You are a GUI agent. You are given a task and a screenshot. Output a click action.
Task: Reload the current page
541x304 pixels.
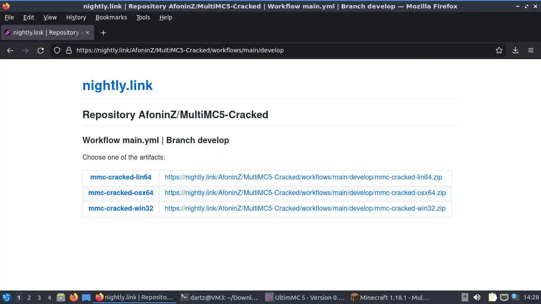point(41,50)
